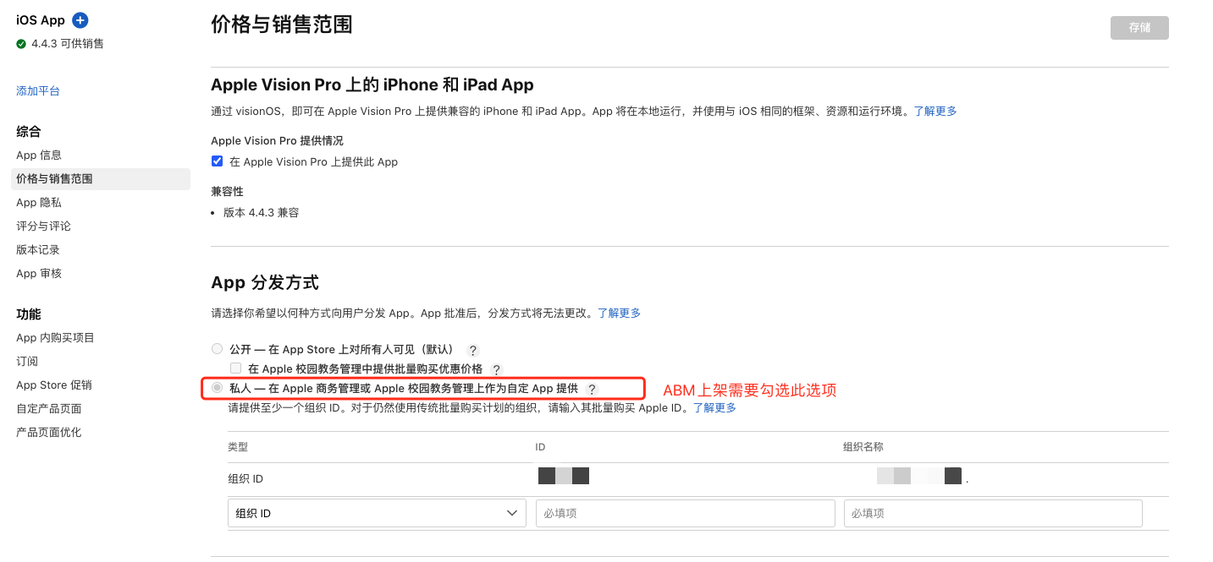
Task: Click the green checkmark status icon for 4.4.3
Action: coord(21,44)
